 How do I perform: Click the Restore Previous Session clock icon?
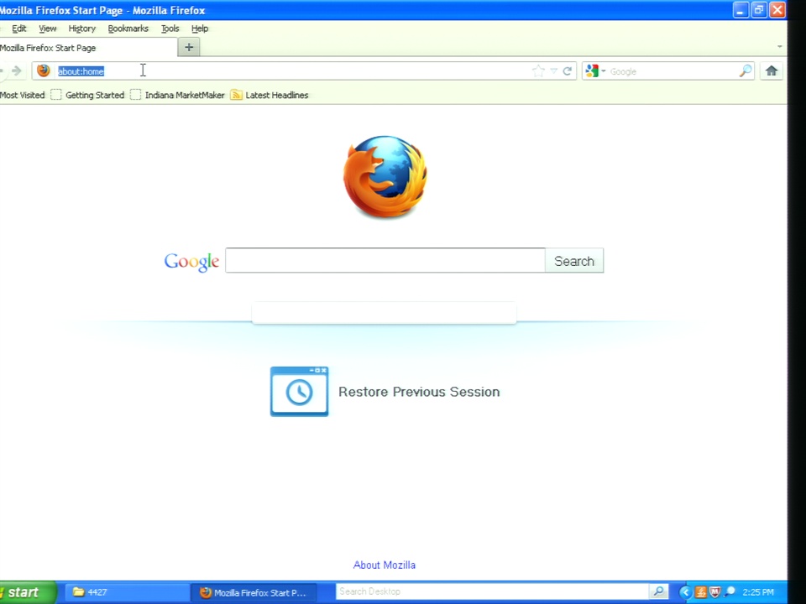pyautogui.click(x=299, y=392)
